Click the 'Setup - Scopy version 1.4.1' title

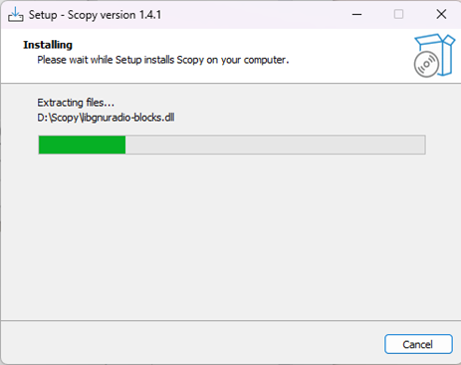pyautogui.click(x=95, y=15)
